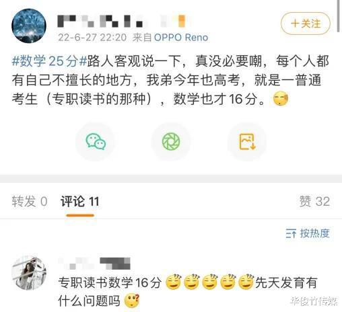Switch to 转发 0 tab
This screenshot has width=342, height=312.
[x=30, y=201]
